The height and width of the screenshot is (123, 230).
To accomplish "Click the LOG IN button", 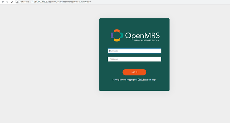I will pyautogui.click(x=134, y=72).
